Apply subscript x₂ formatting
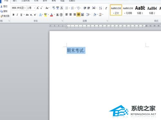The width and height of the screenshot is (161, 120). [31, 15]
